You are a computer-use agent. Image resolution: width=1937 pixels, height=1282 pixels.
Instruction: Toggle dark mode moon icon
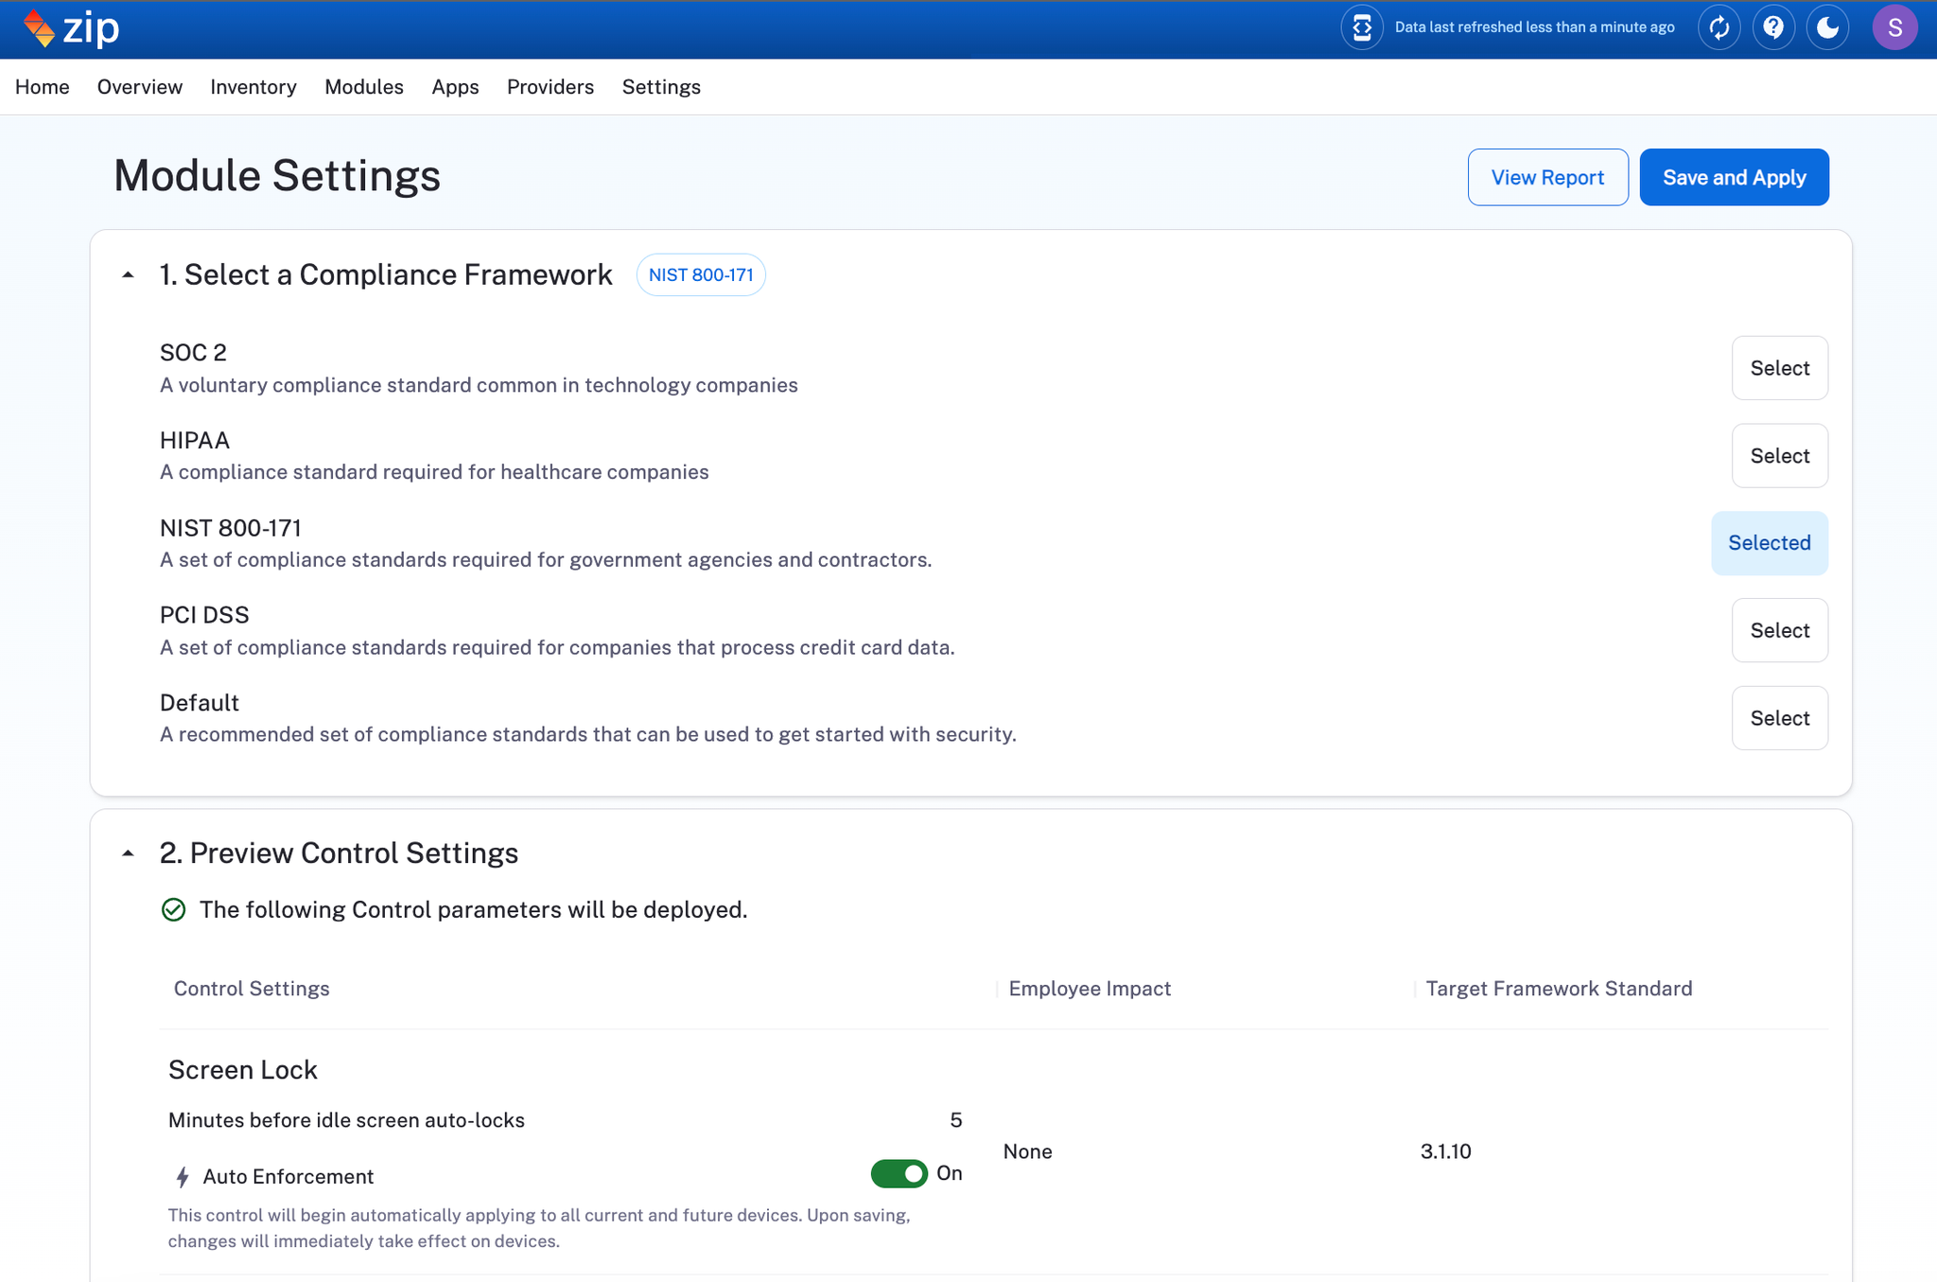pos(1827,27)
